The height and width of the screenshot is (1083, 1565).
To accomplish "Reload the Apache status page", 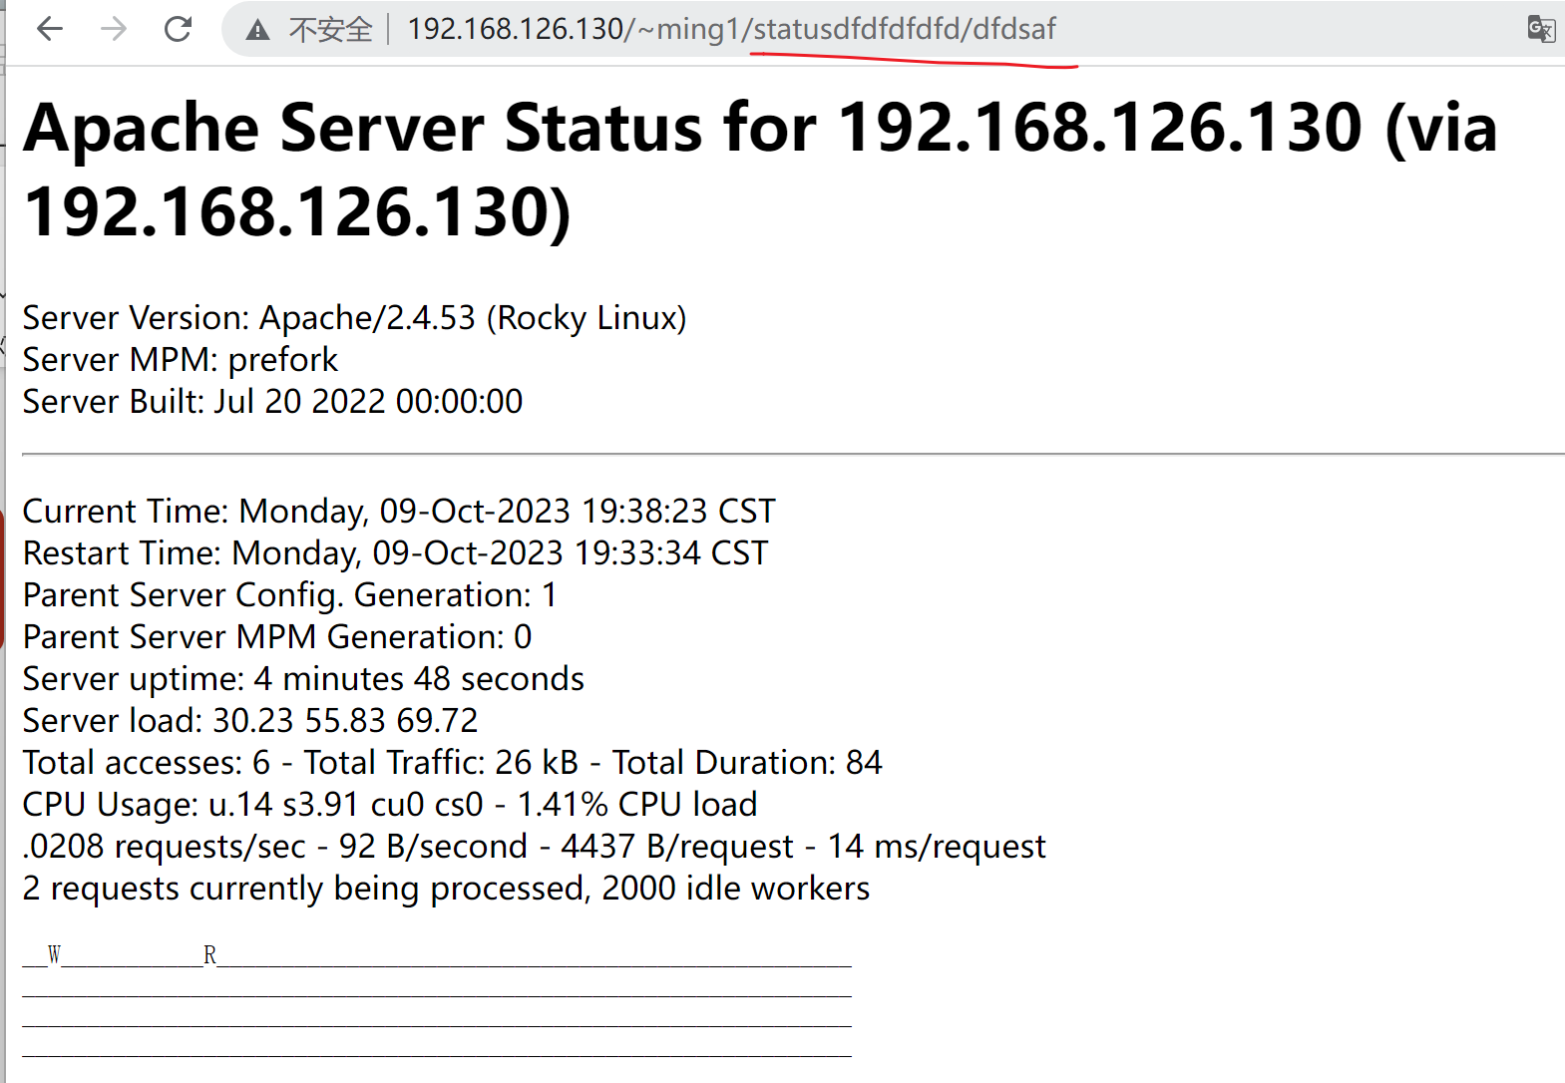I will click(x=178, y=30).
